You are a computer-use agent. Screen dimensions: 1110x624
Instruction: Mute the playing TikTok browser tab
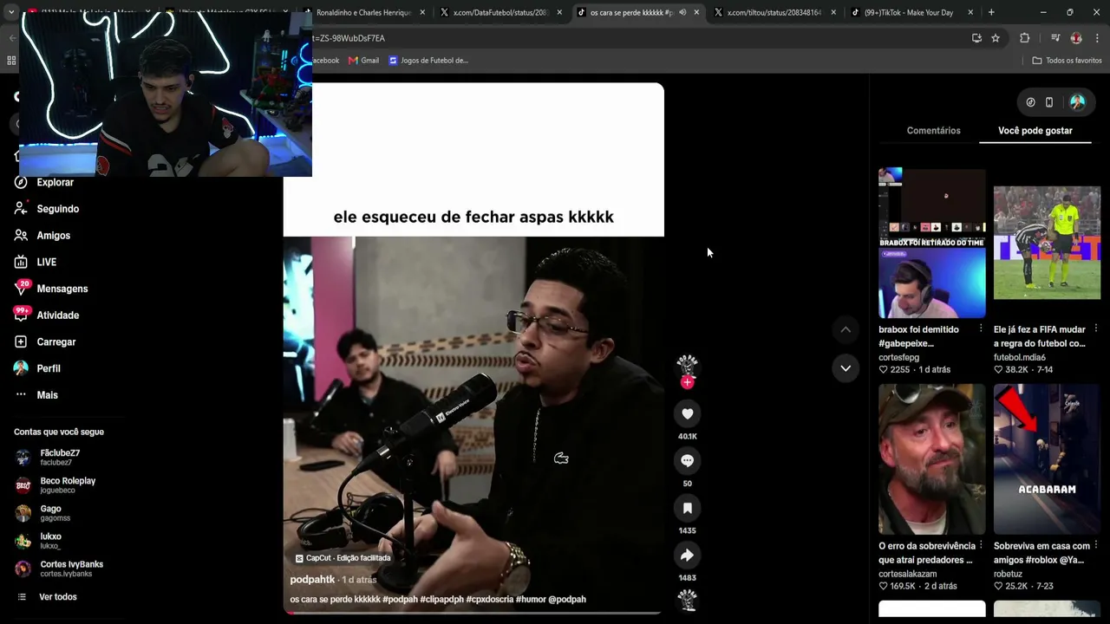(682, 13)
